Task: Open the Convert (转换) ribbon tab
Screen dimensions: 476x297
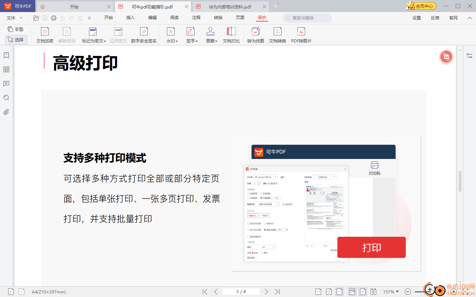Action: click(x=218, y=18)
